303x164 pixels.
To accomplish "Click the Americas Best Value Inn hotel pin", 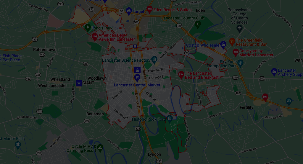I will pyautogui.click(x=94, y=37).
